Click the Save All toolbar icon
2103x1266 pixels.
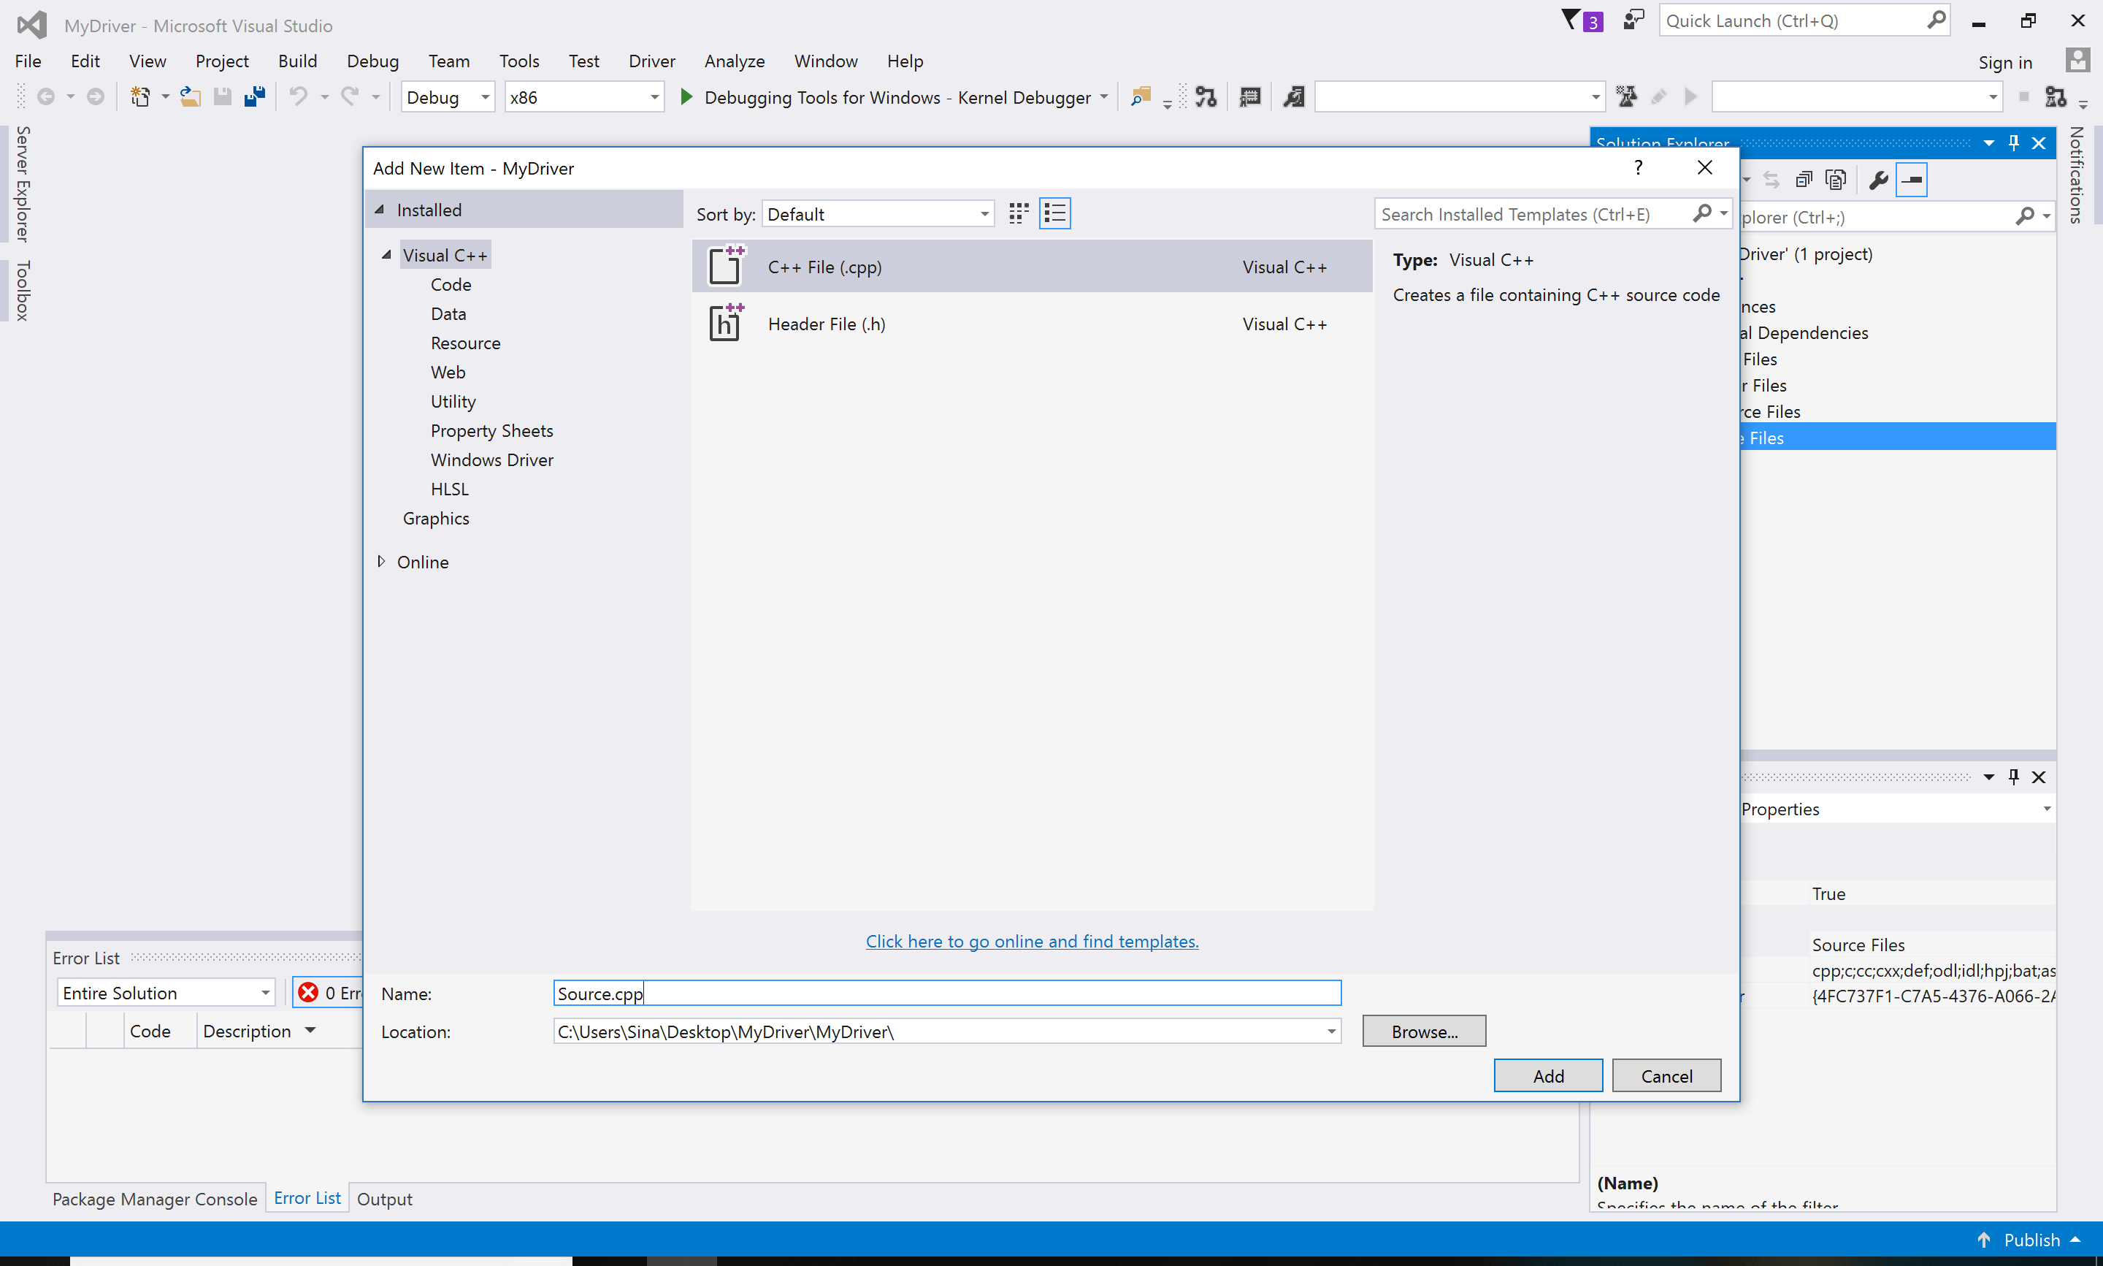click(x=254, y=97)
